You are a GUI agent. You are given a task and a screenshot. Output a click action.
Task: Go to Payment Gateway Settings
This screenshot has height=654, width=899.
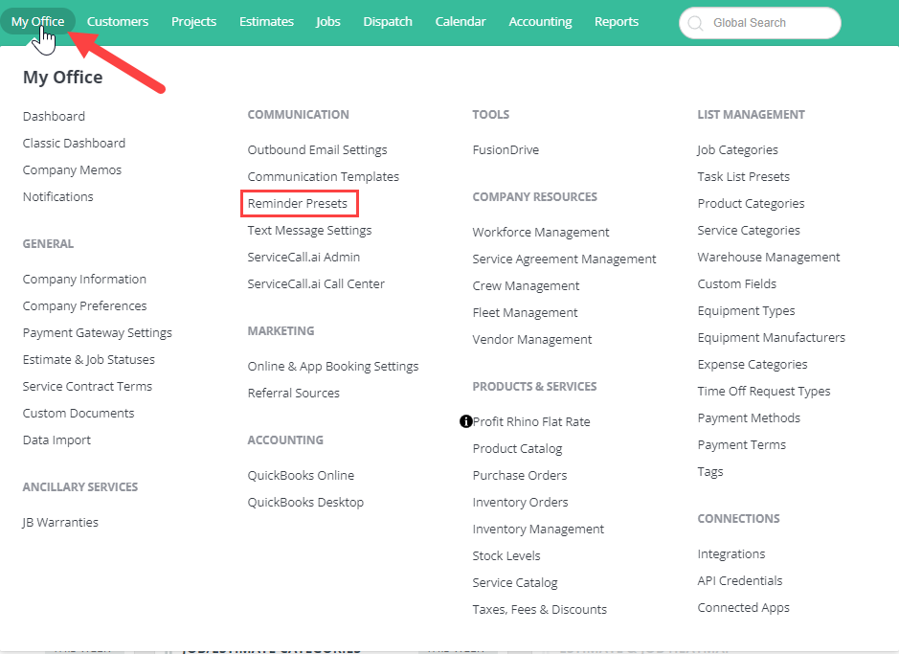(x=98, y=332)
